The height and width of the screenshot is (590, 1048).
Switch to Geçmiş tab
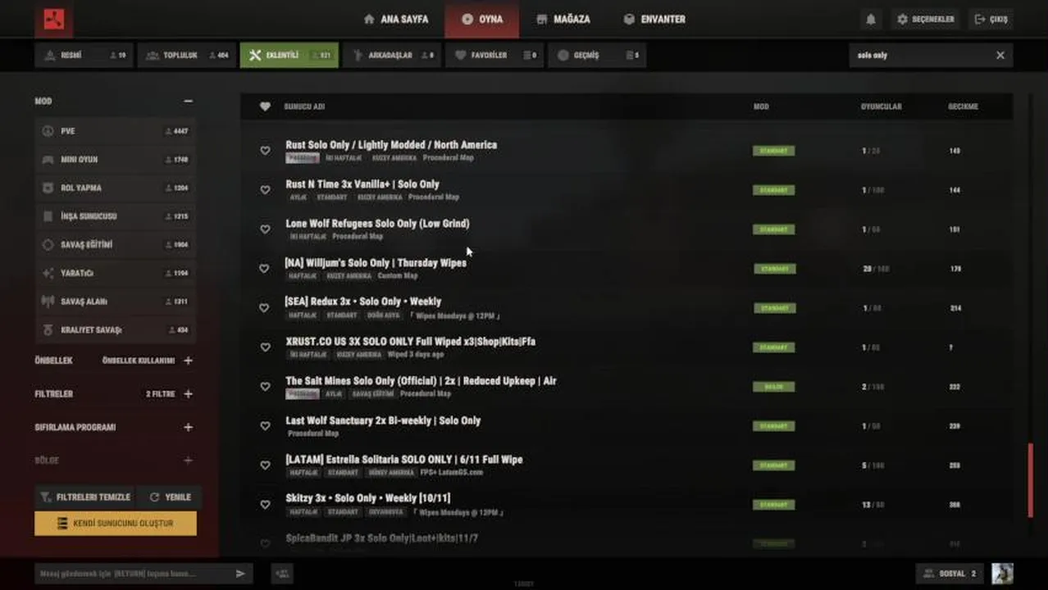(x=596, y=56)
